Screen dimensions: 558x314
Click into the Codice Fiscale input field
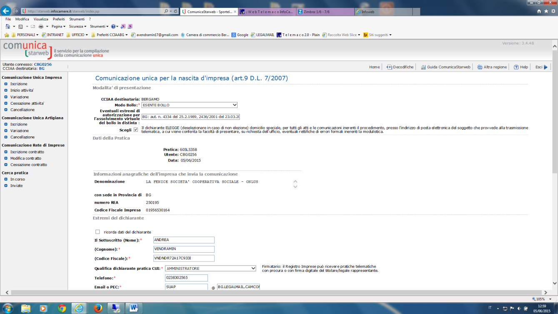184,259
